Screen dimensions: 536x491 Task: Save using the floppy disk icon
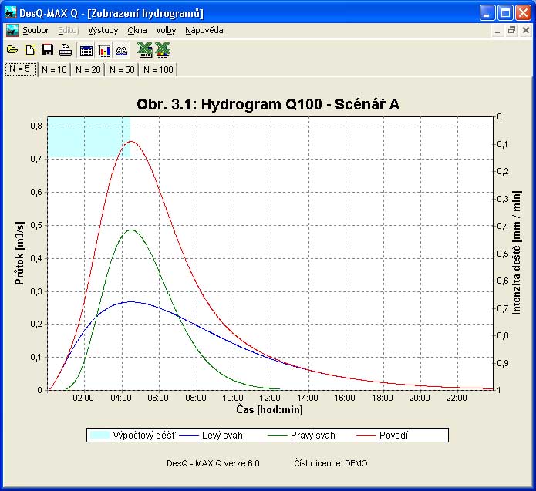[x=47, y=50]
